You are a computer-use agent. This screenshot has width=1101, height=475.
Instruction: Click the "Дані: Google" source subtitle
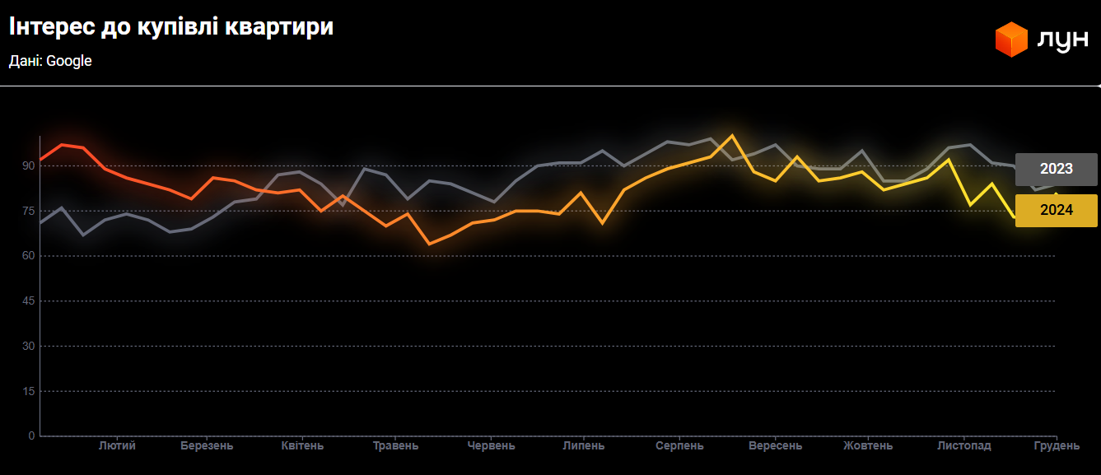tap(50, 61)
